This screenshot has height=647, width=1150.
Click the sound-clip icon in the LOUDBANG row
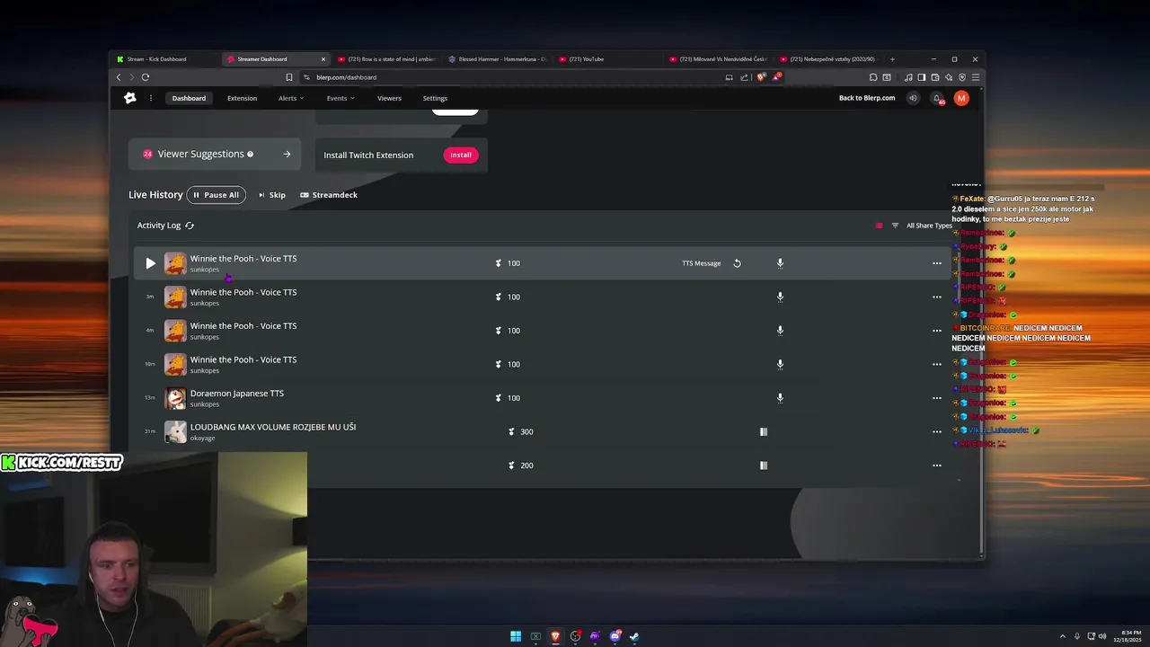764,431
